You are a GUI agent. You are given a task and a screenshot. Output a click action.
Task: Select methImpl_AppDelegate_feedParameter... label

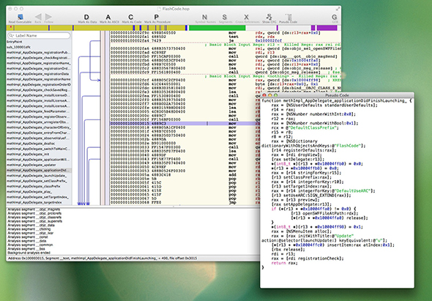39,111
